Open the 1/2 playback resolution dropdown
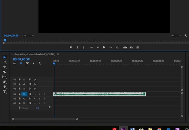 point(176,36)
